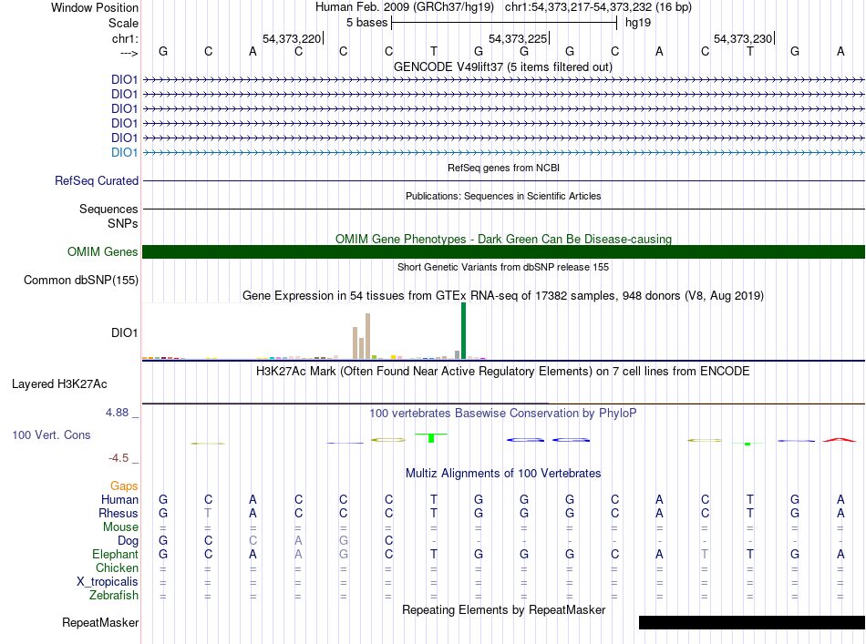This screenshot has height=644, width=866.
Task: Click the Rhesus species label
Action: tap(119, 513)
